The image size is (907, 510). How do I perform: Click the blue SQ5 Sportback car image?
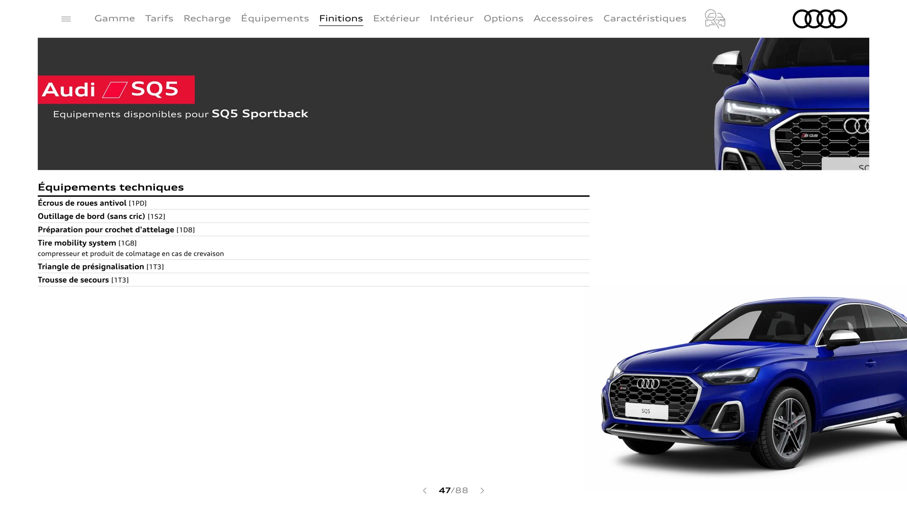(753, 385)
